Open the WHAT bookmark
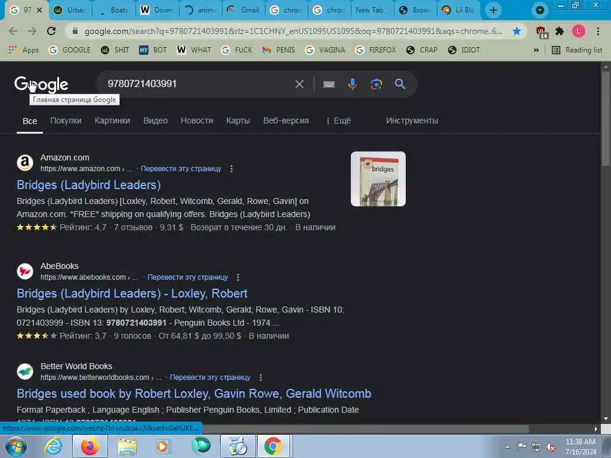Image resolution: width=611 pixels, height=458 pixels. click(x=194, y=50)
